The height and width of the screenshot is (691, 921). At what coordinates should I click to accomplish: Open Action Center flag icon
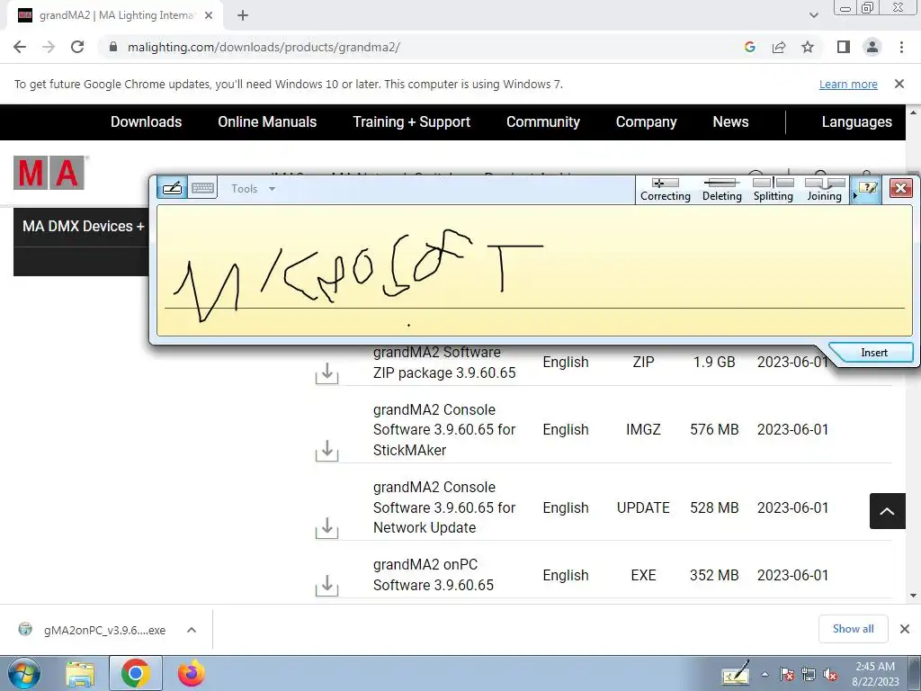pos(786,675)
